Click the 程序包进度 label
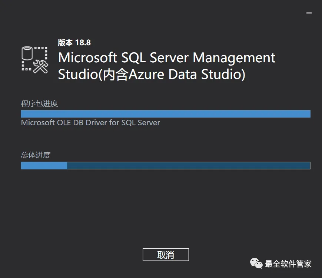 pos(39,103)
